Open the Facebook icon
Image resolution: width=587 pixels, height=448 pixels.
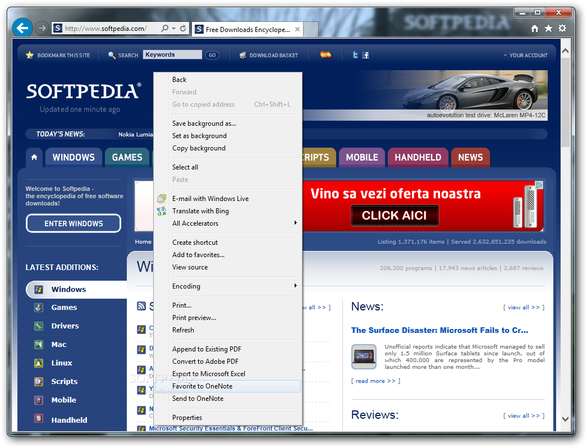[366, 56]
